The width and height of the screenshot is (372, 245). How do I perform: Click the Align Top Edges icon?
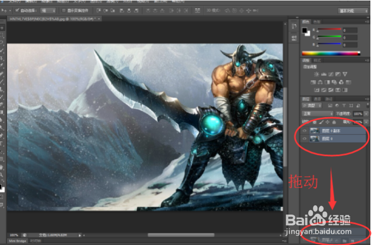pos(98,10)
